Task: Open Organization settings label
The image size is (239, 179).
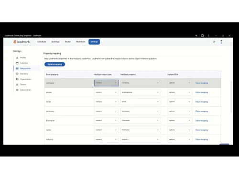Action: pos(25,79)
